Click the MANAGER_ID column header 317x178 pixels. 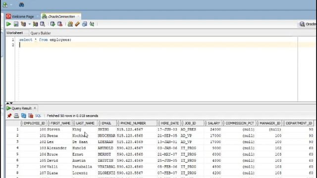(x=269, y=123)
